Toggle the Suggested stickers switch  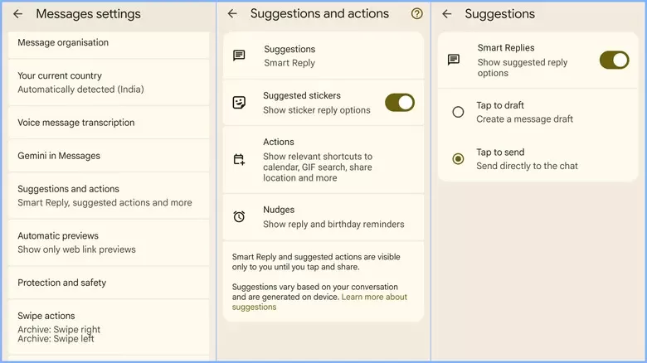pyautogui.click(x=400, y=102)
